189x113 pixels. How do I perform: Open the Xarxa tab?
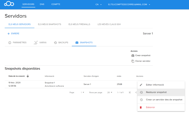[40, 43]
